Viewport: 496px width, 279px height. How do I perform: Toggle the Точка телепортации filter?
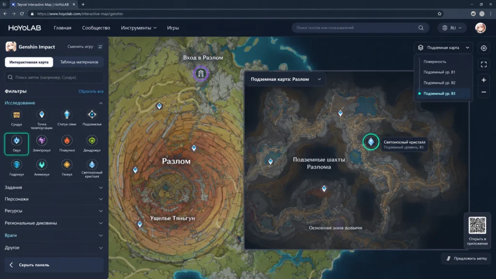point(42,119)
